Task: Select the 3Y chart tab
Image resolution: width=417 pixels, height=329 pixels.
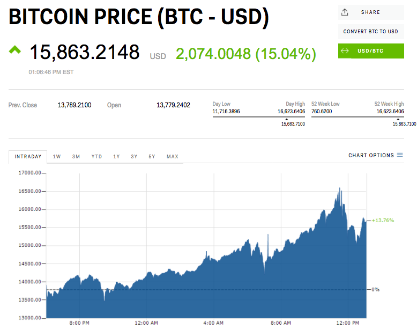Action: [x=134, y=157]
